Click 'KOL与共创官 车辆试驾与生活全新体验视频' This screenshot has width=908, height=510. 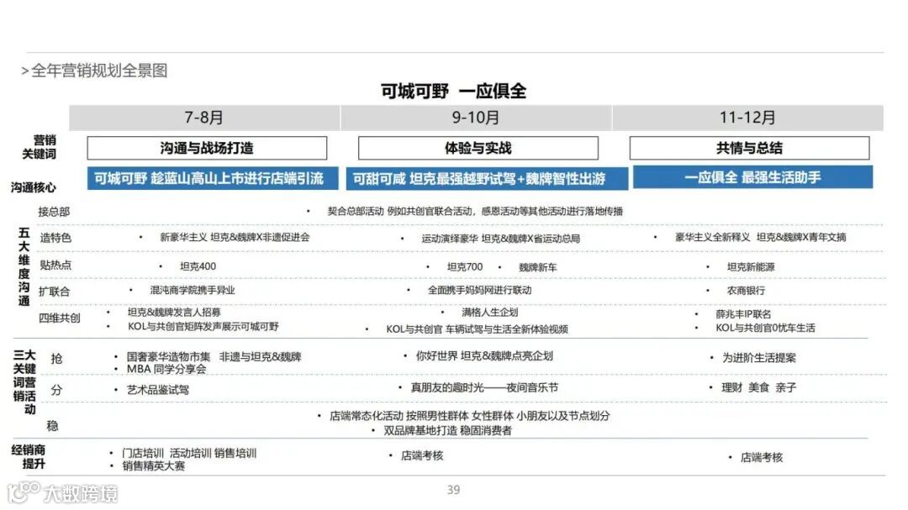478,329
